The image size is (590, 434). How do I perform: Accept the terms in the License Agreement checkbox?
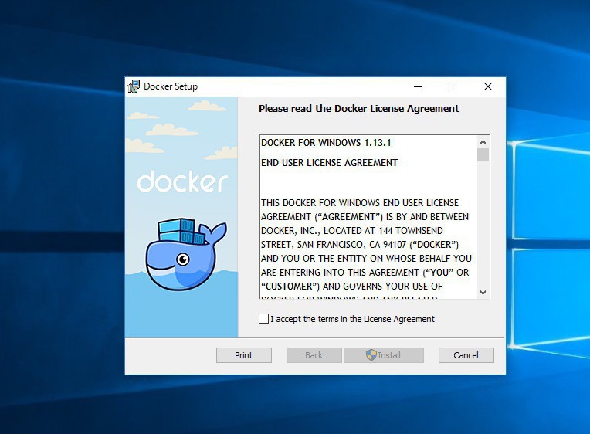click(264, 319)
